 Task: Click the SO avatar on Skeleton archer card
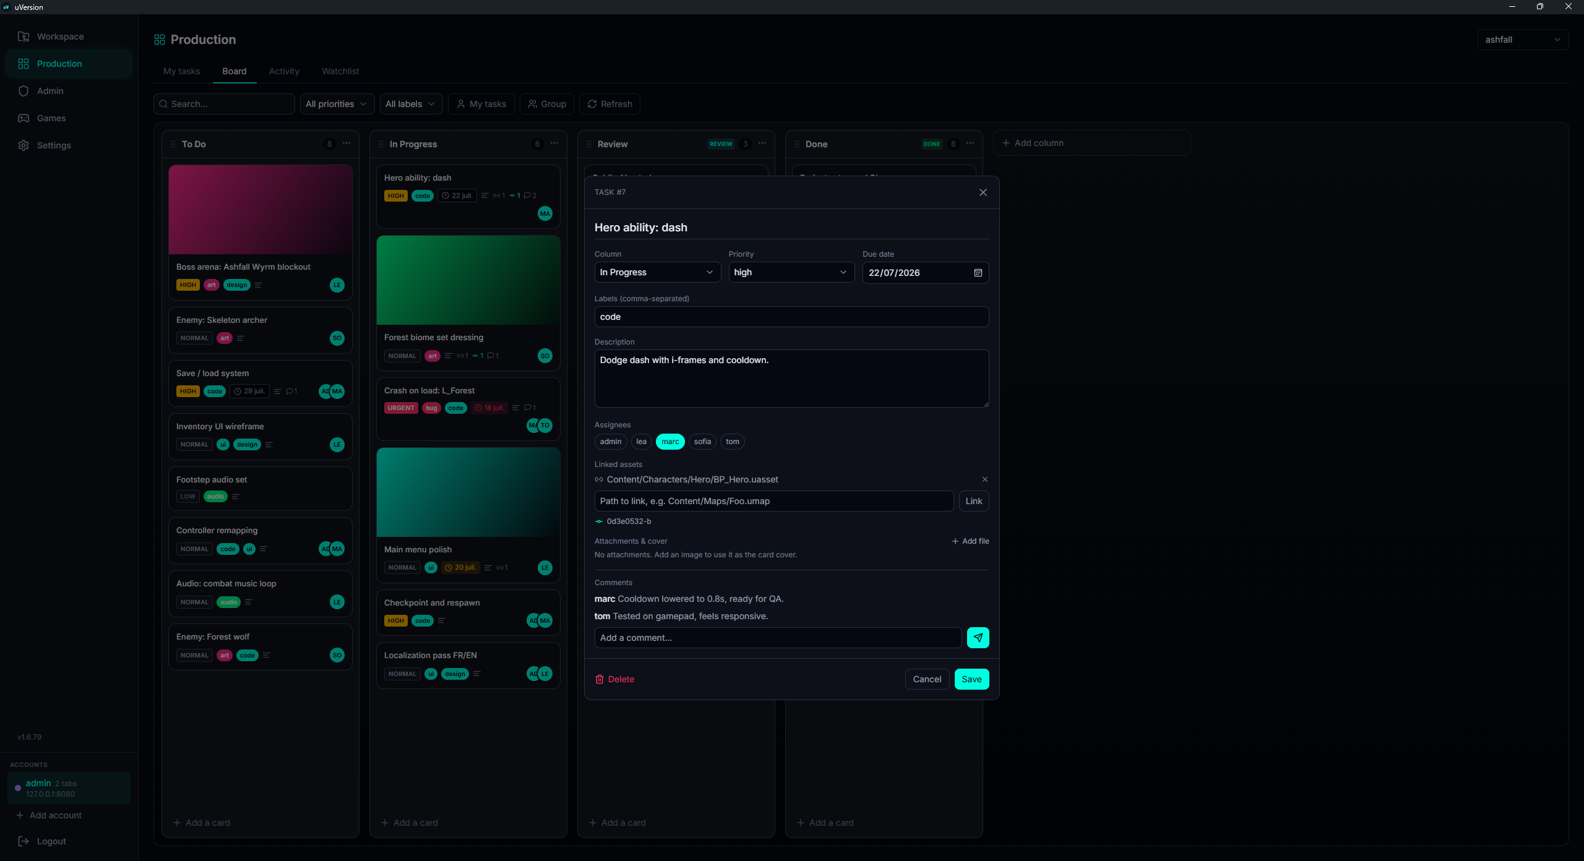coord(337,338)
